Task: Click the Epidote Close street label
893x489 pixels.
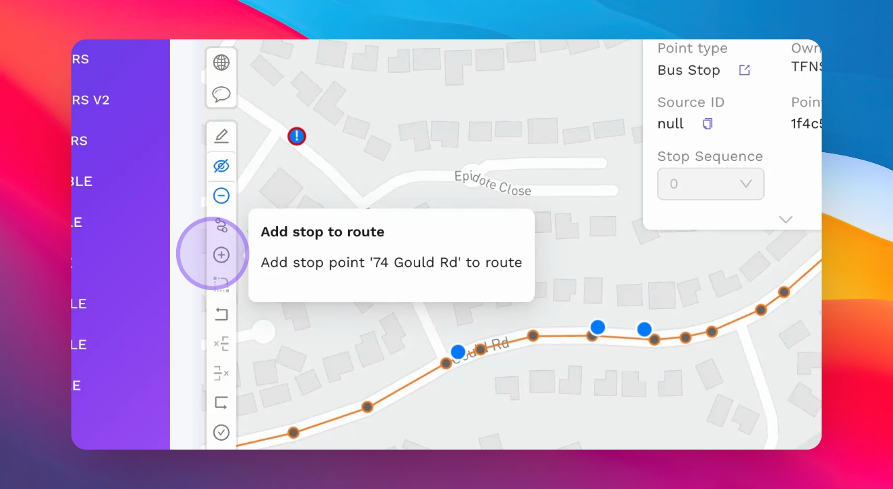Action: pos(493,183)
